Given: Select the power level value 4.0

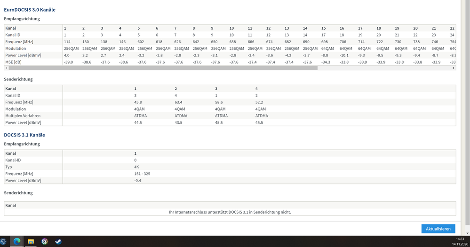Looking at the screenshot, I should click(x=66, y=55).
